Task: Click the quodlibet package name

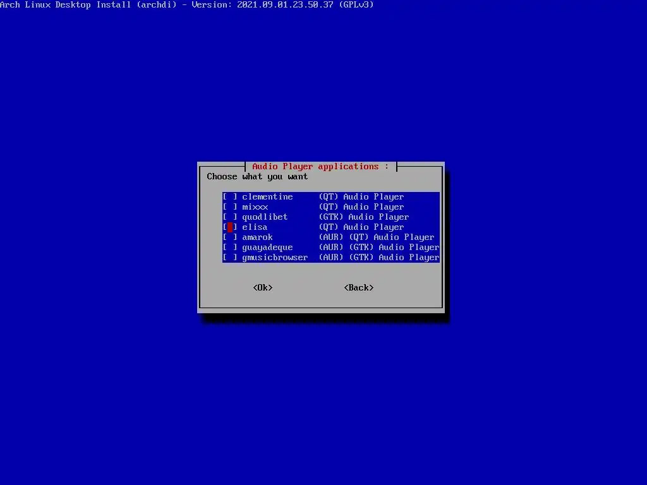Action: coord(265,217)
